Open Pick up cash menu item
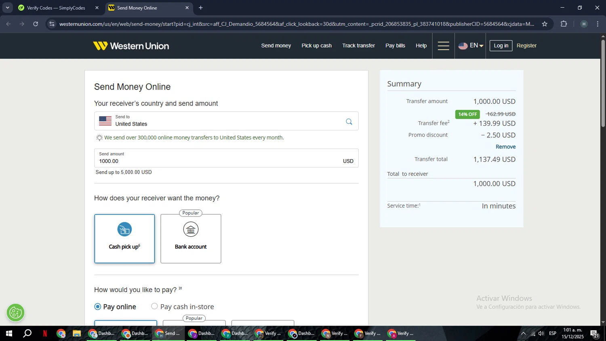606x341 pixels. pos(316,46)
